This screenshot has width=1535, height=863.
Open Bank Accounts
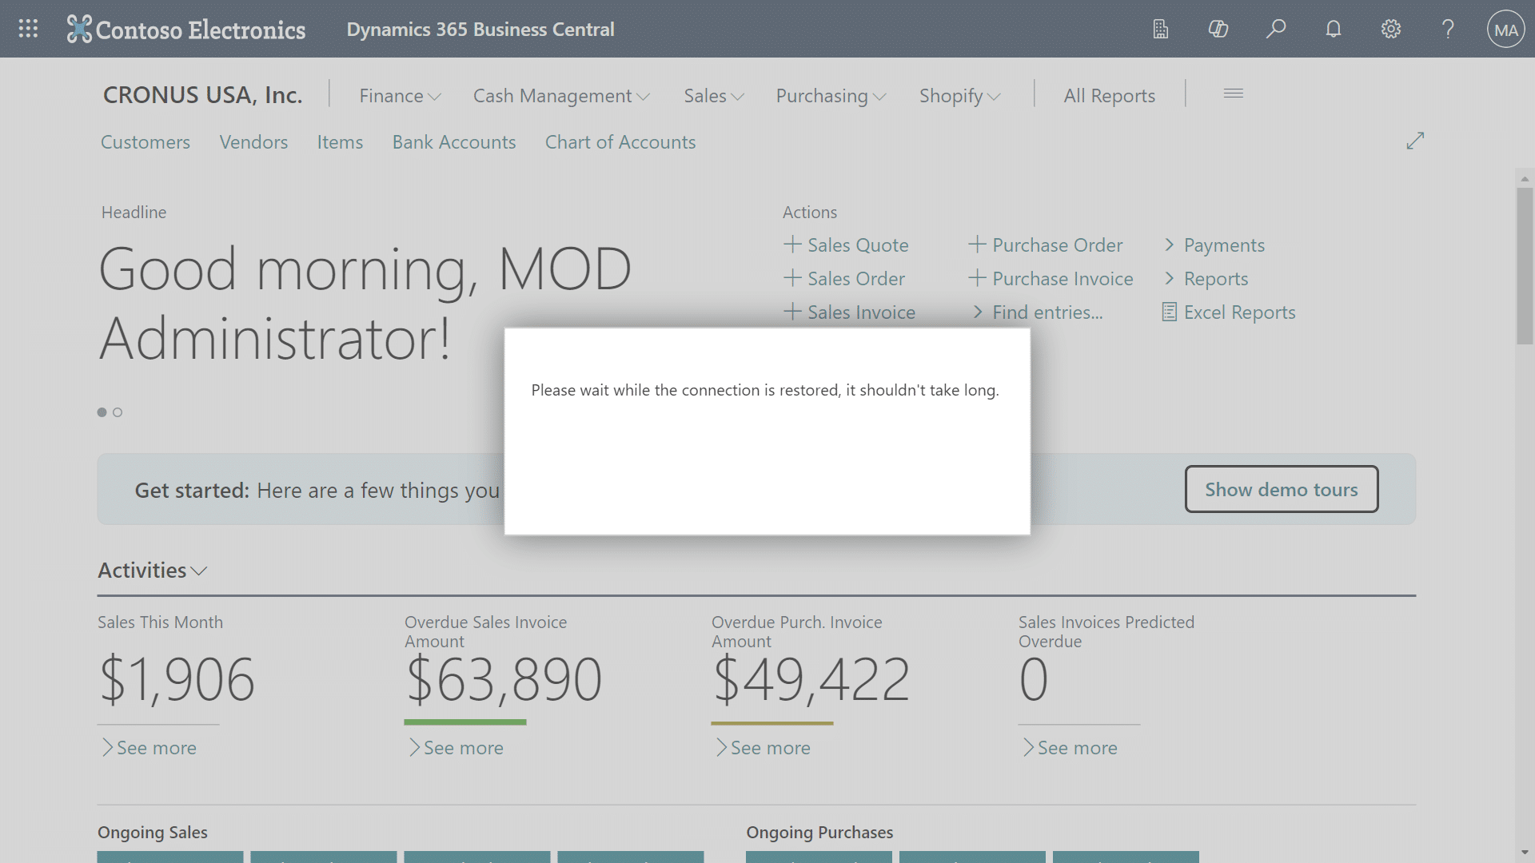(454, 142)
